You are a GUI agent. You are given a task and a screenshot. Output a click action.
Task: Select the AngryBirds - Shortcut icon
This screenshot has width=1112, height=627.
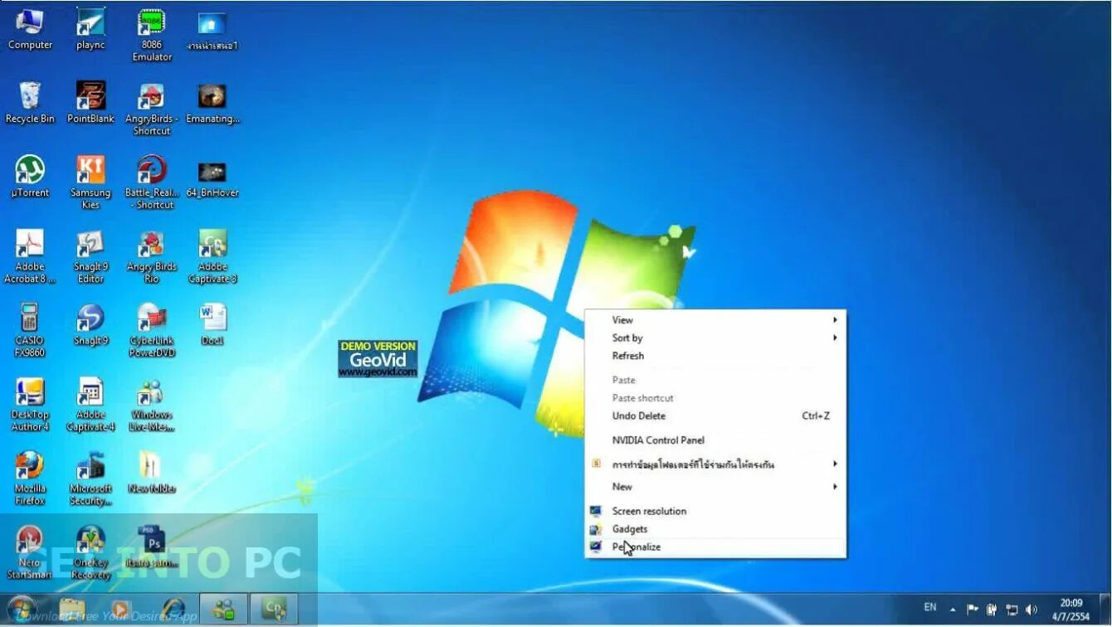152,109
